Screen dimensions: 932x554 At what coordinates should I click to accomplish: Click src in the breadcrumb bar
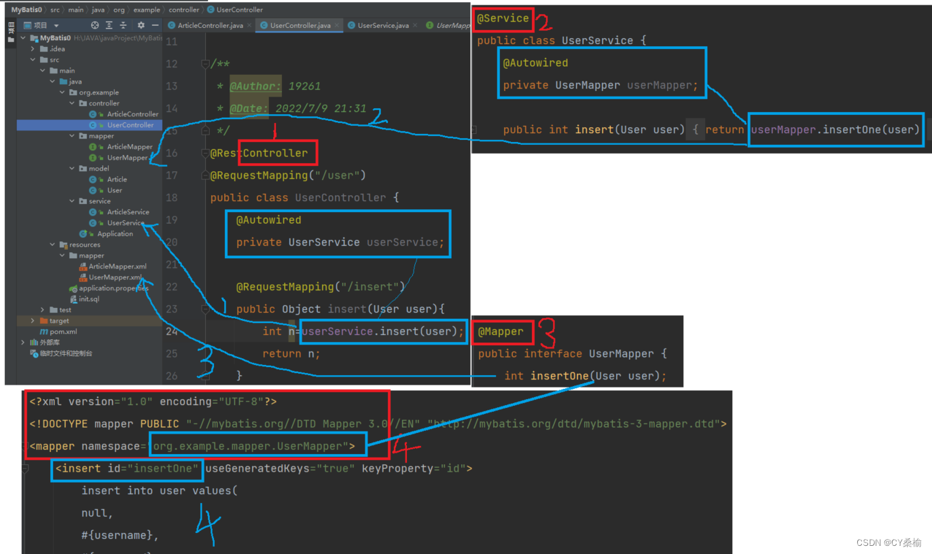click(54, 10)
